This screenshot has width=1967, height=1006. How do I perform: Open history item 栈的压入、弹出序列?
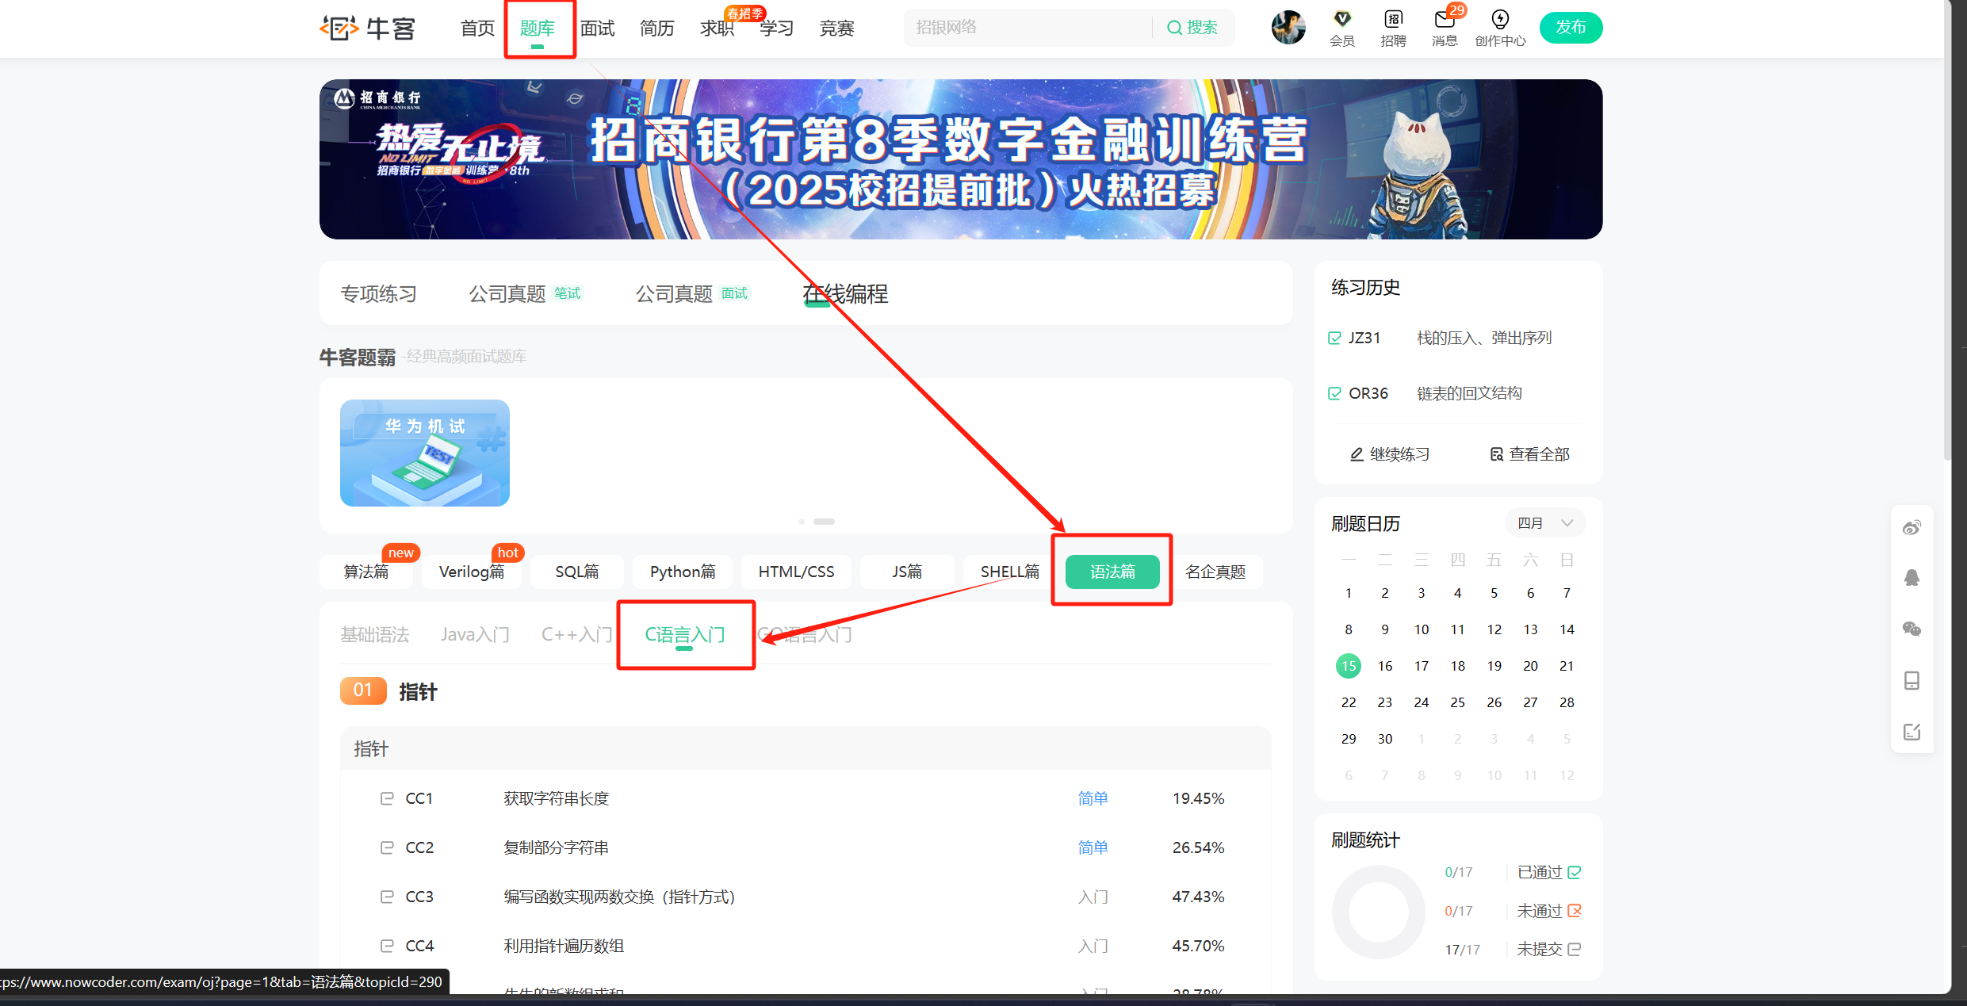pos(1484,338)
